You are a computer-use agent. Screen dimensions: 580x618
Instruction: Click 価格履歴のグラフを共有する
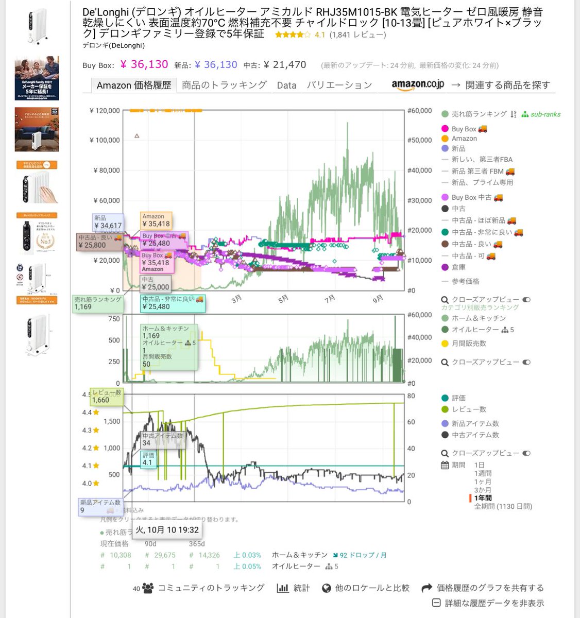483,588
